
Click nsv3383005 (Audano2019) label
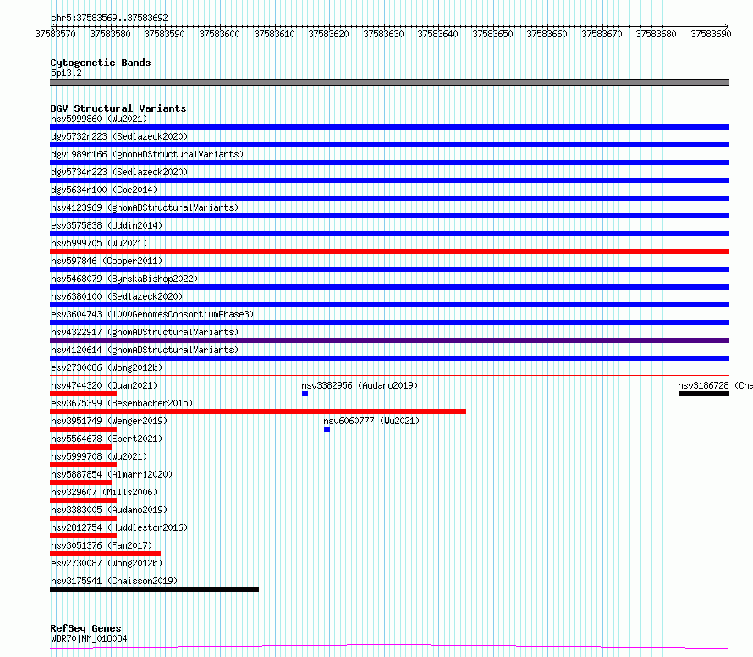click(x=109, y=510)
